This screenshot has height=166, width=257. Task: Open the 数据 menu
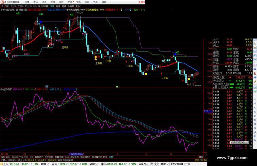coord(53,2)
